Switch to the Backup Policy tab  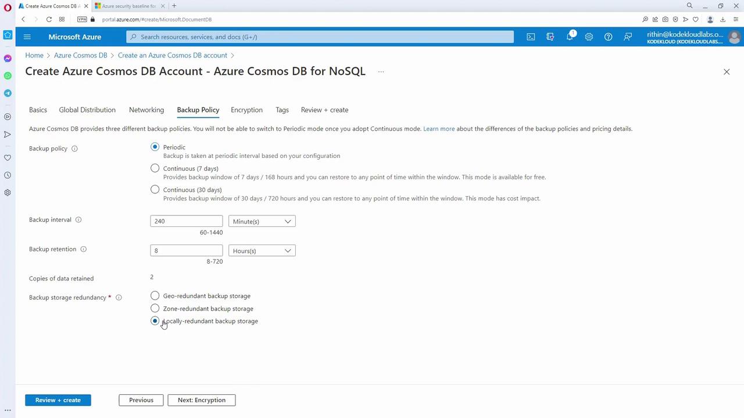coord(198,110)
